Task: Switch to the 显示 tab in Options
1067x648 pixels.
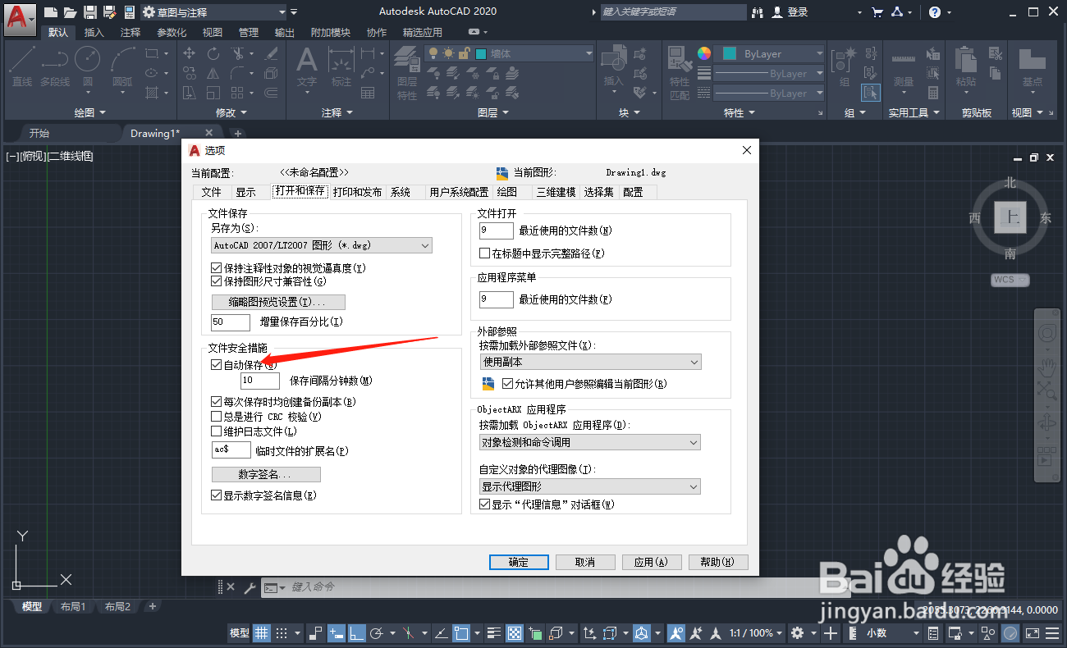Action: pyautogui.click(x=246, y=192)
